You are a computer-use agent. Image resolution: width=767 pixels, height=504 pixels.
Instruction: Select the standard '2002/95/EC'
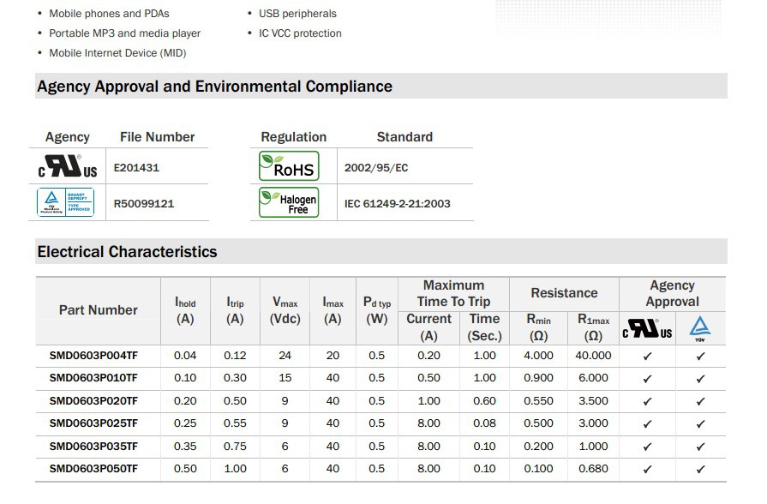tap(376, 168)
